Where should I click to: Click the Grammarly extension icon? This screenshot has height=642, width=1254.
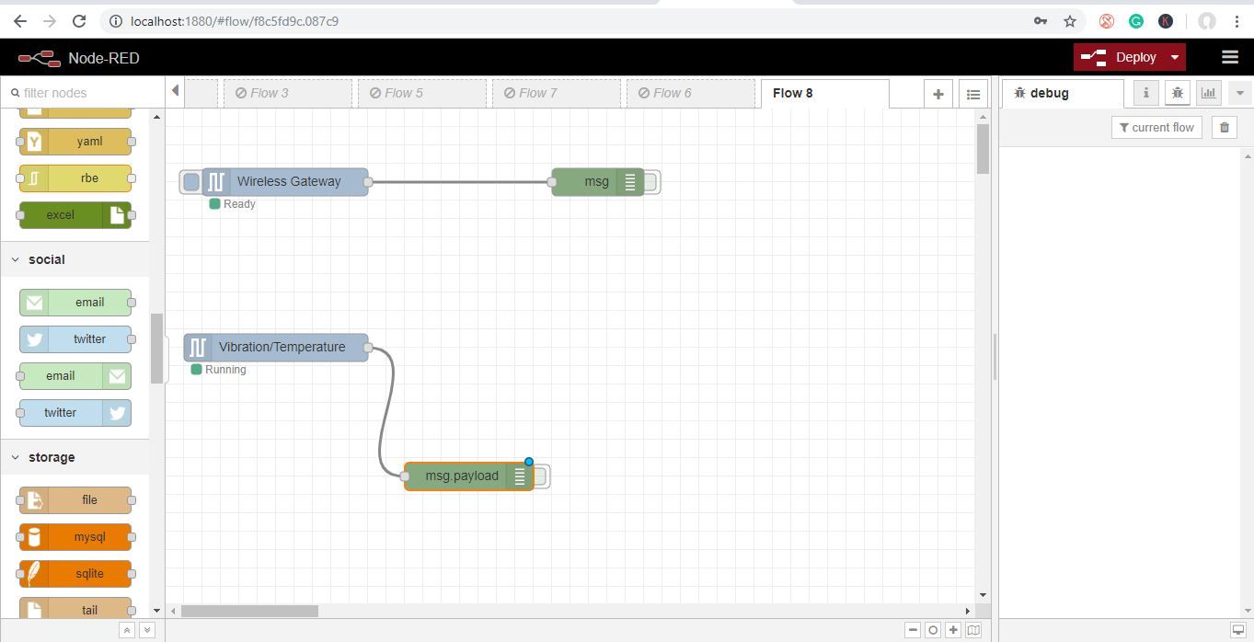point(1136,20)
